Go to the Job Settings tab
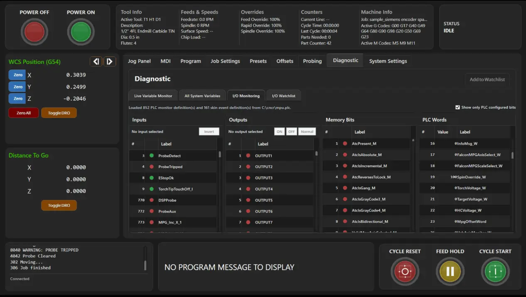The image size is (526, 297). tap(225, 61)
